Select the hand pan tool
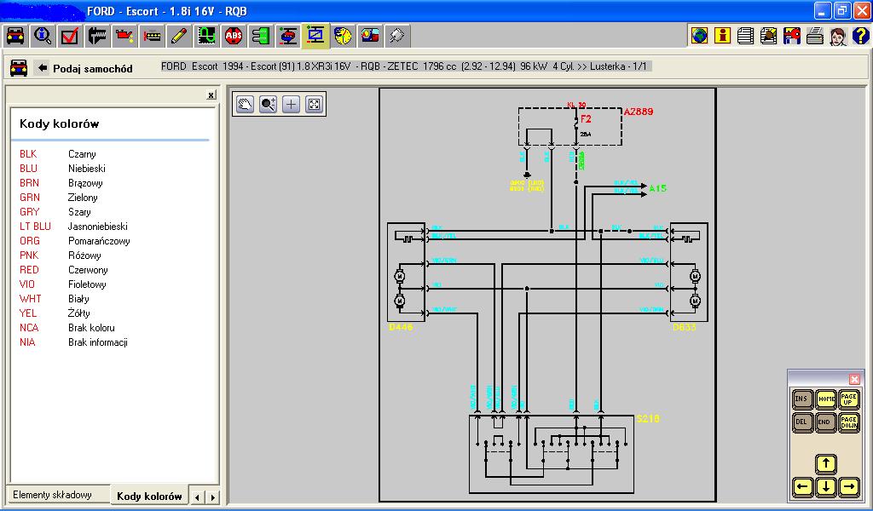The width and height of the screenshot is (873, 511). [x=246, y=104]
